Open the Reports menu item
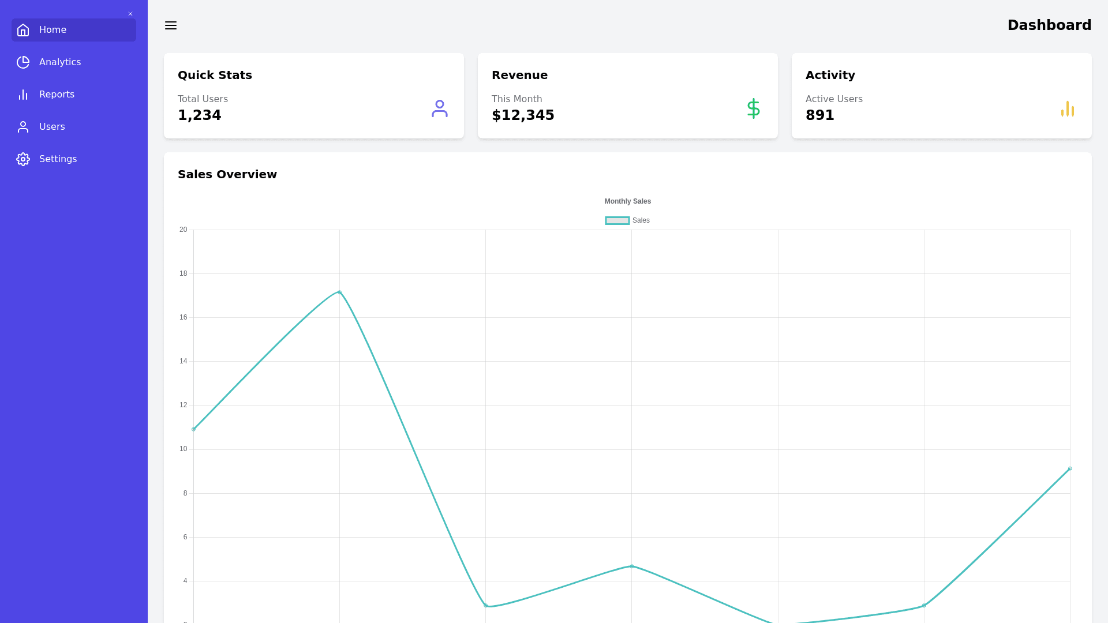This screenshot has height=623, width=1108. pyautogui.click(x=57, y=95)
